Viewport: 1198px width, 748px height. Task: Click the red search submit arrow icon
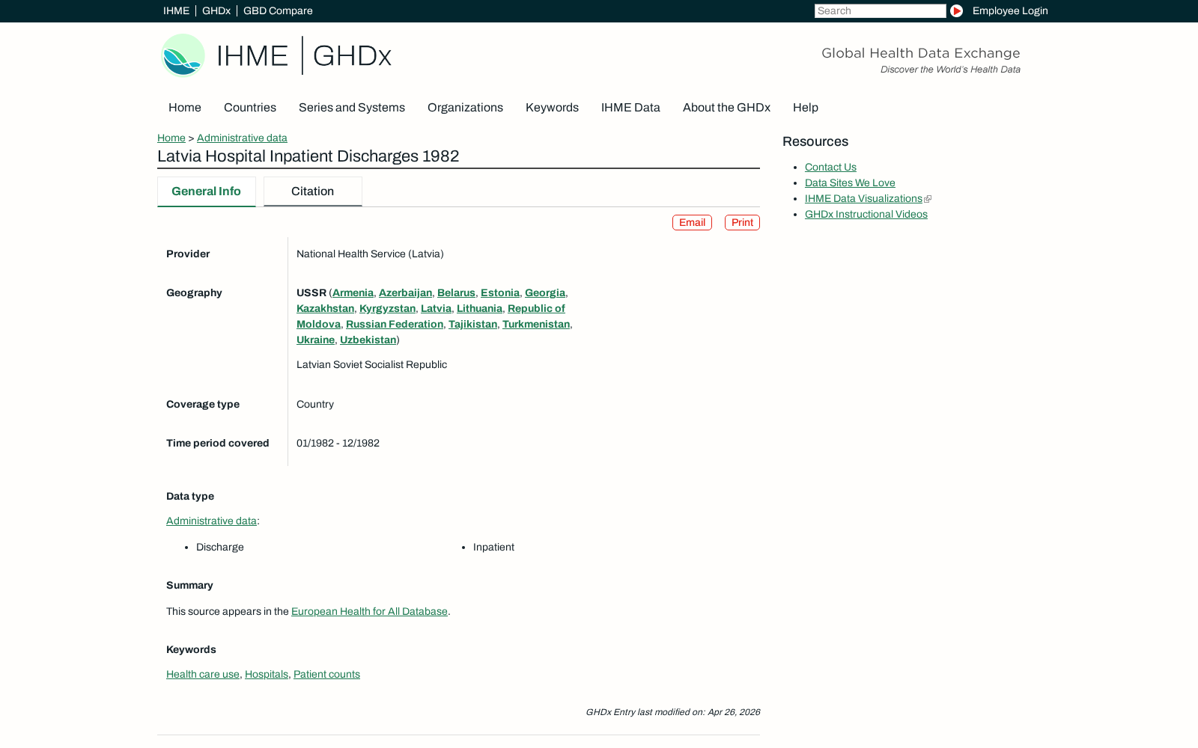(956, 10)
